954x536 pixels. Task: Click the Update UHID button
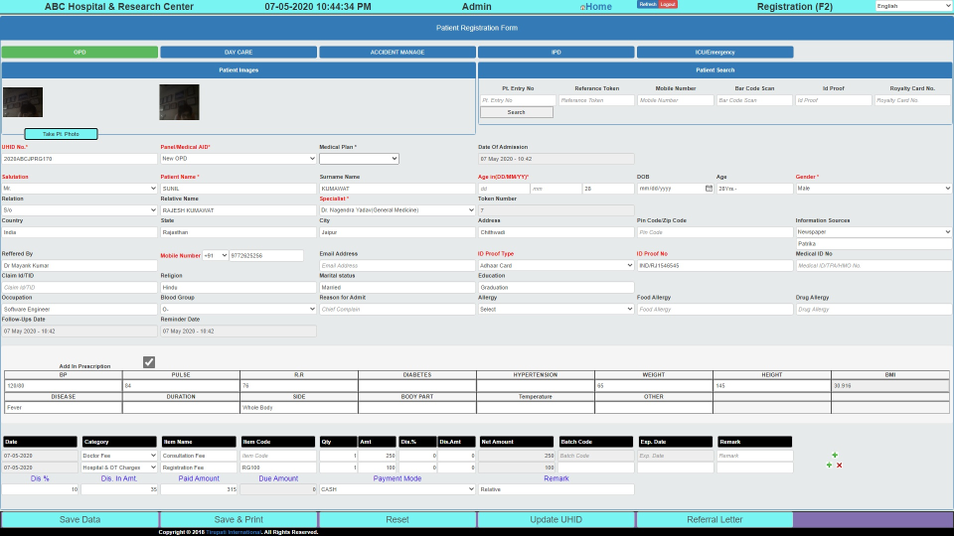tap(556, 519)
